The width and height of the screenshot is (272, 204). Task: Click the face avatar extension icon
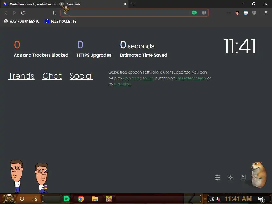tap(237, 13)
